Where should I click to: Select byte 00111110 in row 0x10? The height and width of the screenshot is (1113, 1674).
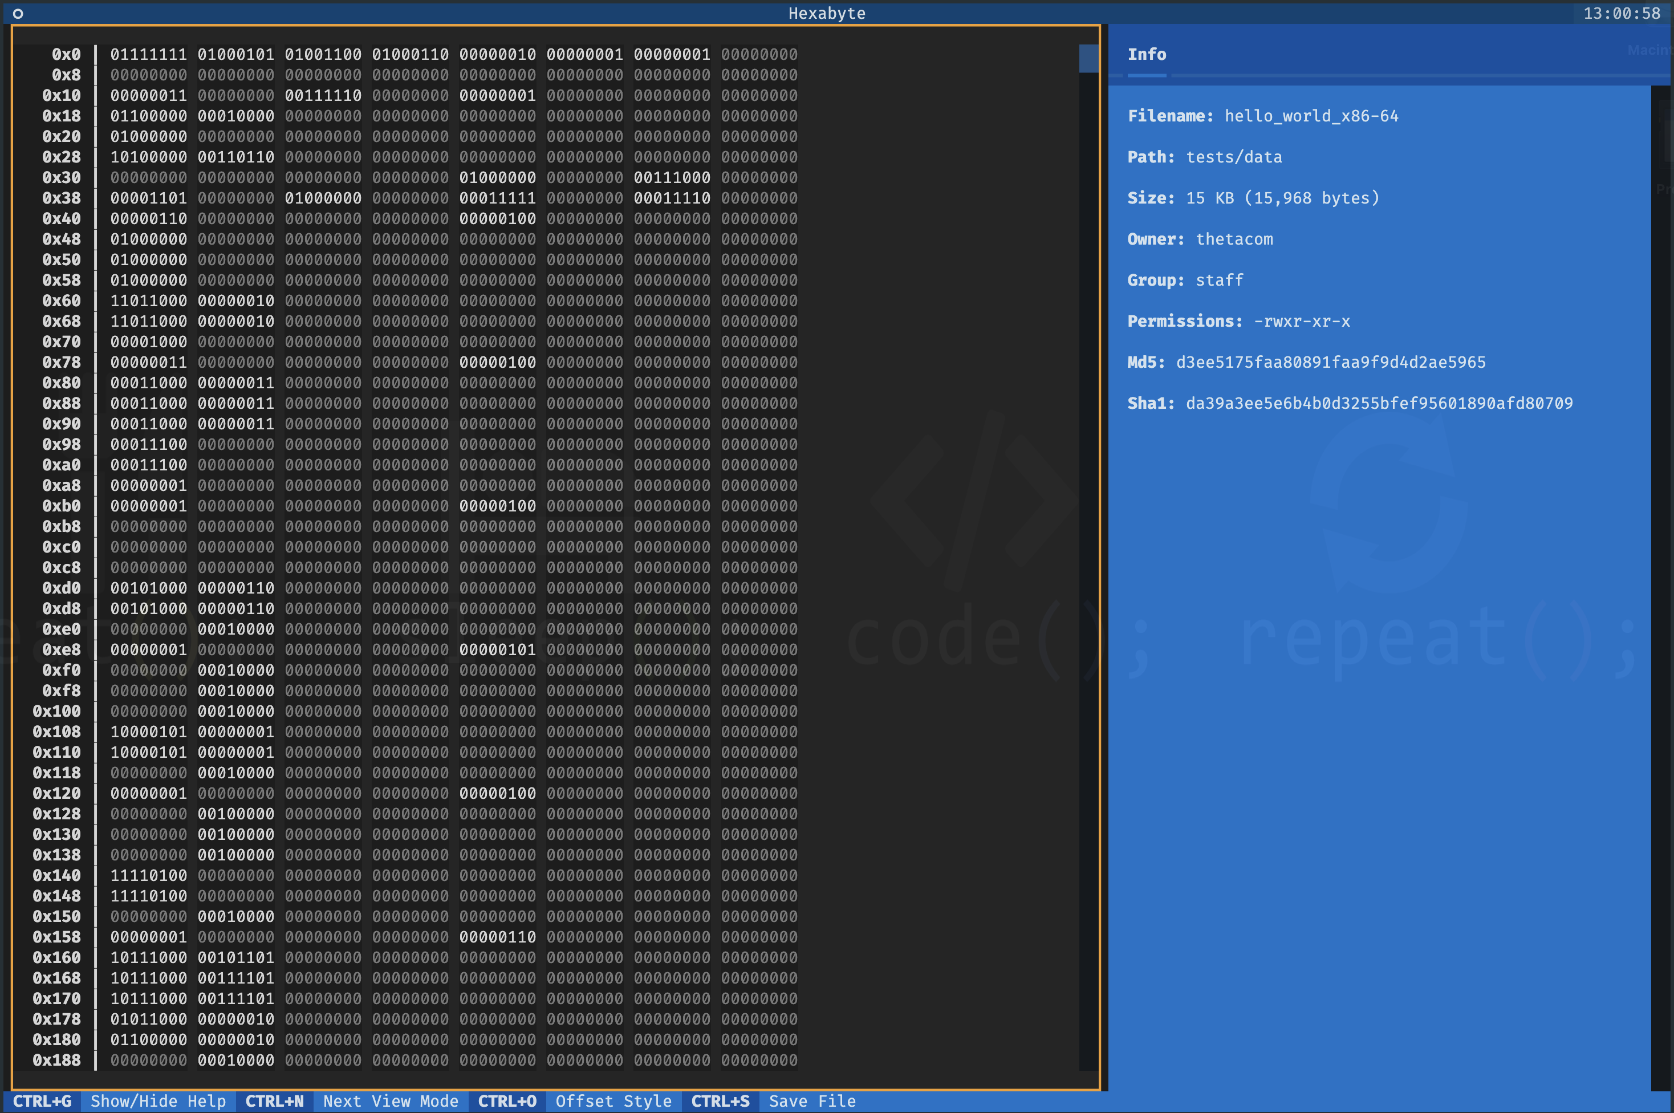323,96
